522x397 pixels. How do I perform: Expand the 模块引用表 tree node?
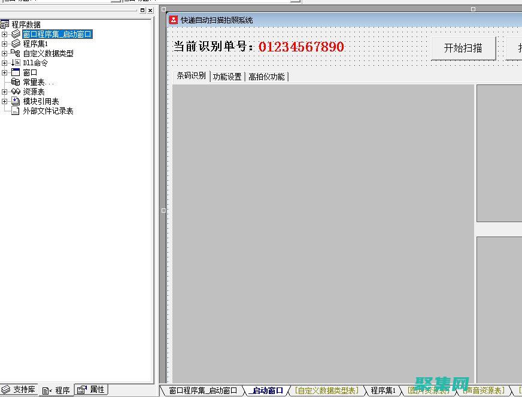[5, 101]
